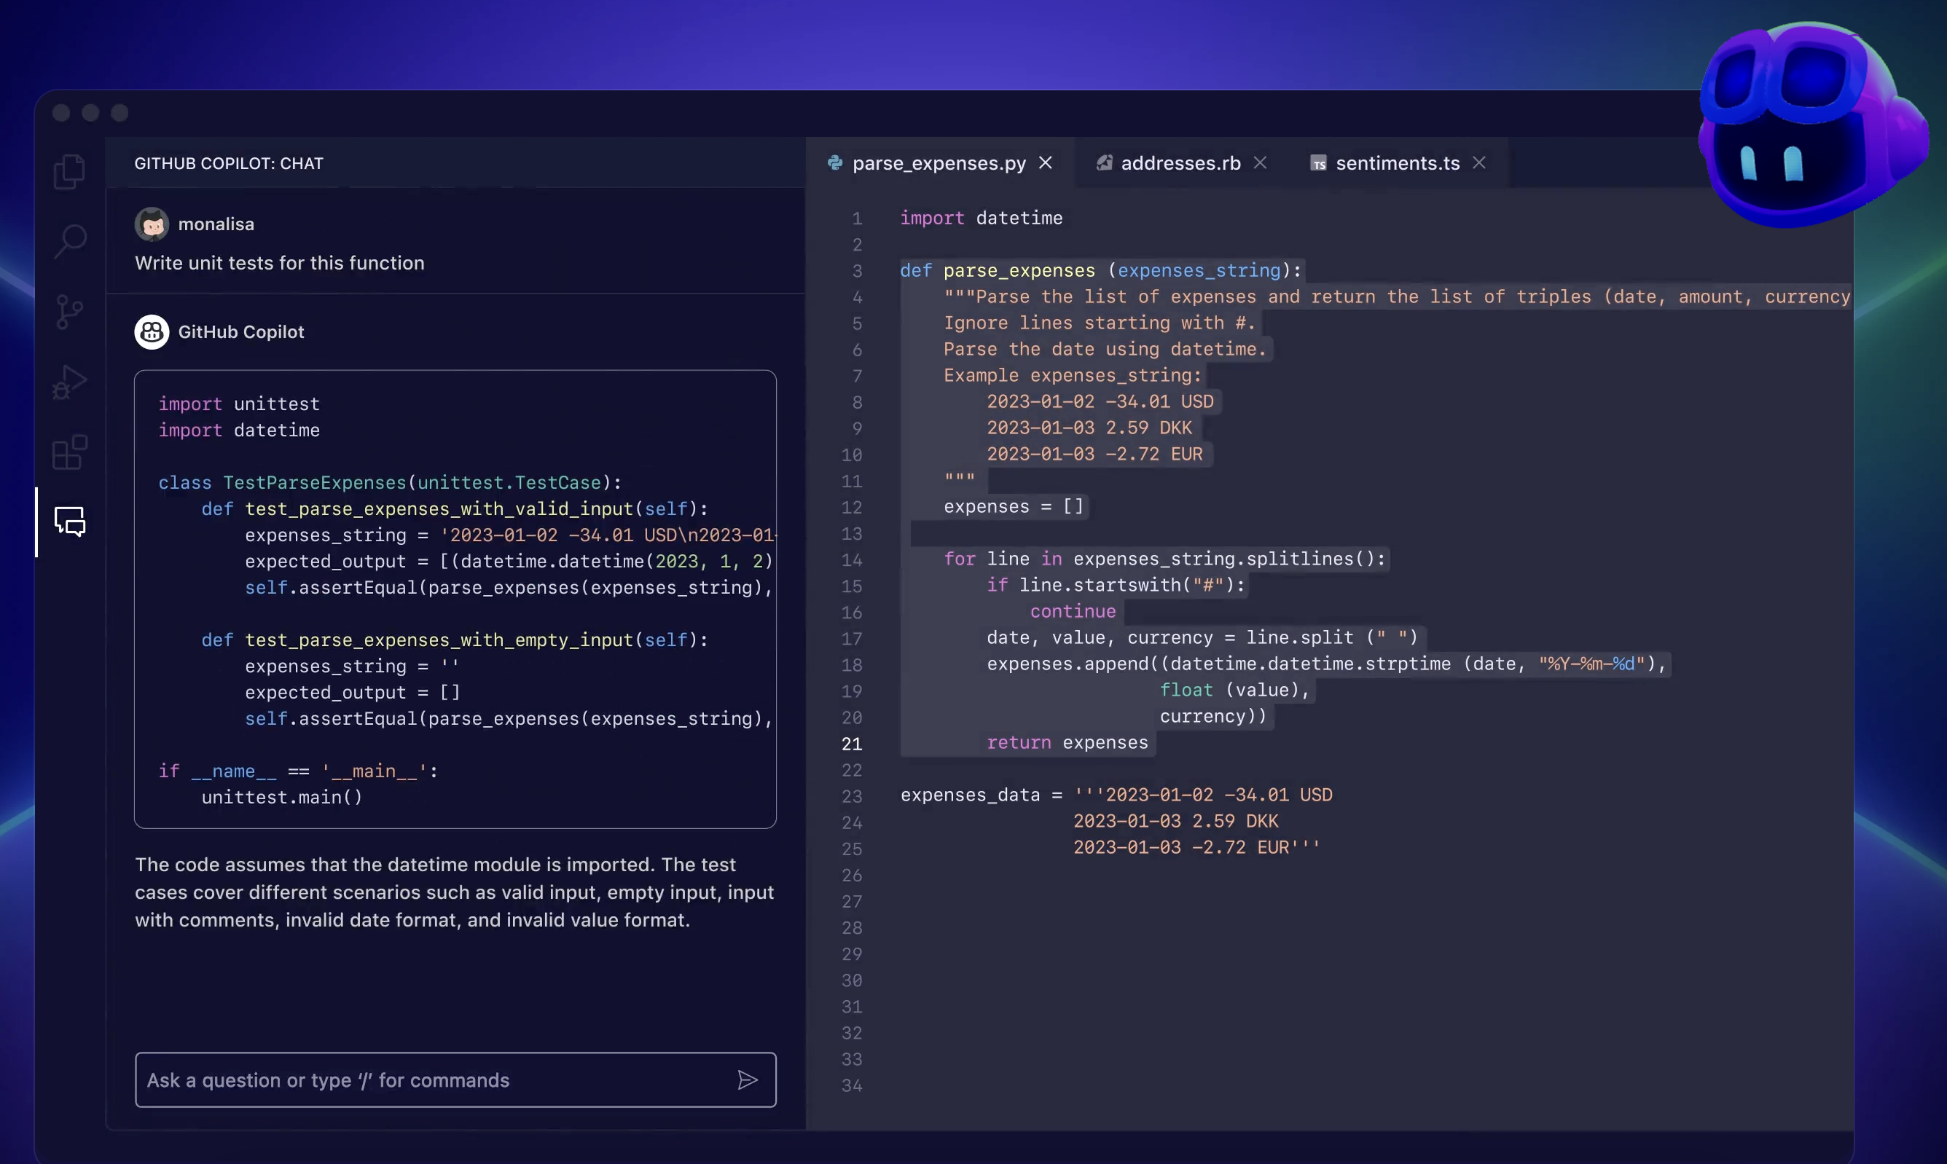Viewport: 1947px width, 1164px height.
Task: Open the Run and Debug icon
Action: tap(69, 382)
